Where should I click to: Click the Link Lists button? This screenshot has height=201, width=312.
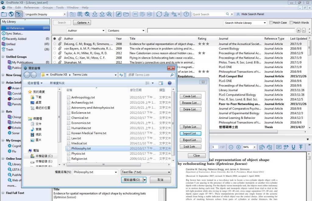click(x=190, y=147)
